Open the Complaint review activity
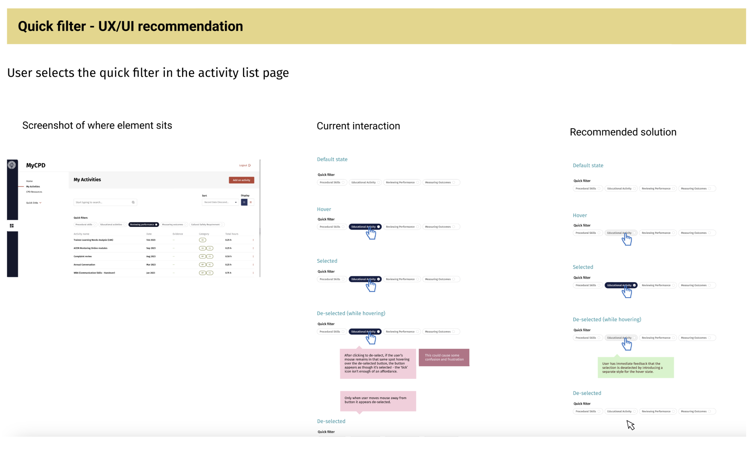 (83, 256)
